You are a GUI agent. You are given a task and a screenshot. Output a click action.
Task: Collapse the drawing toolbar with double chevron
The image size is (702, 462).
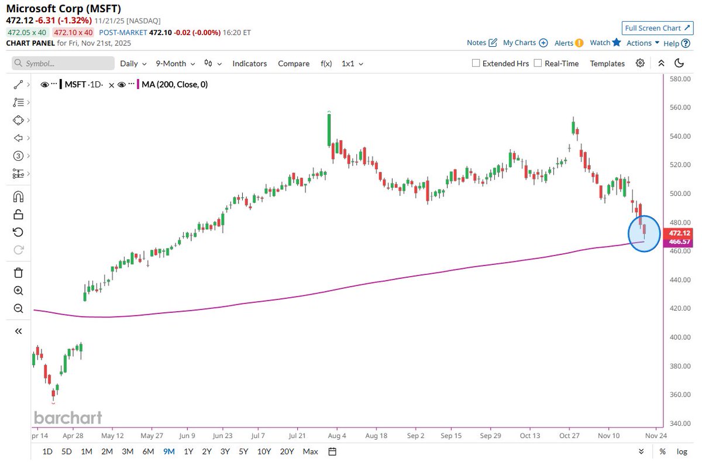[x=18, y=331]
